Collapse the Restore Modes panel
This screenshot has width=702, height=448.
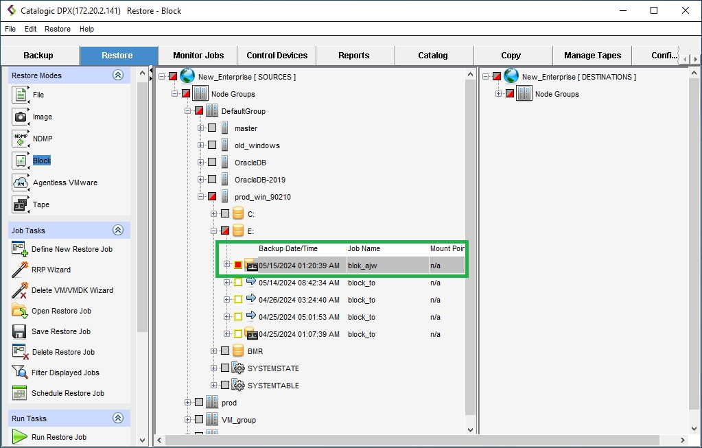[x=118, y=75]
